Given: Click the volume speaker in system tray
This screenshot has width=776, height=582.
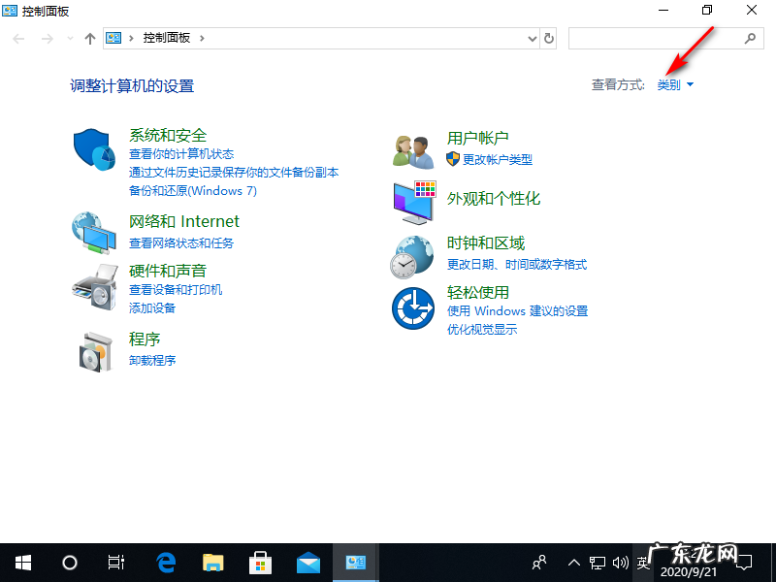Looking at the screenshot, I should tap(622, 562).
